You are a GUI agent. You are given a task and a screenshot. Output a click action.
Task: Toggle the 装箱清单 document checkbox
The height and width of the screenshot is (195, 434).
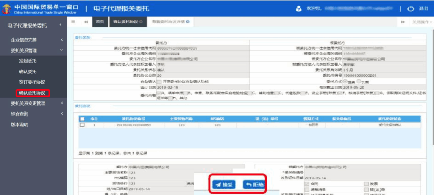point(307,189)
